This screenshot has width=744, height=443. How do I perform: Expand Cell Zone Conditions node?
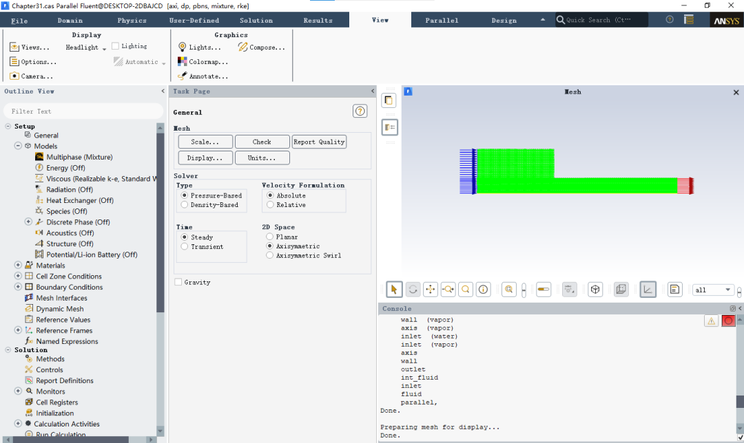18,276
